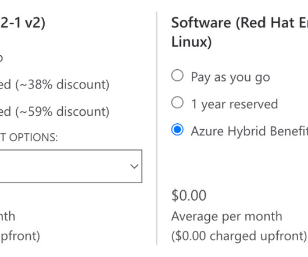Click the v2) instance heading text
The width and height of the screenshot is (308, 257).
coord(35,23)
